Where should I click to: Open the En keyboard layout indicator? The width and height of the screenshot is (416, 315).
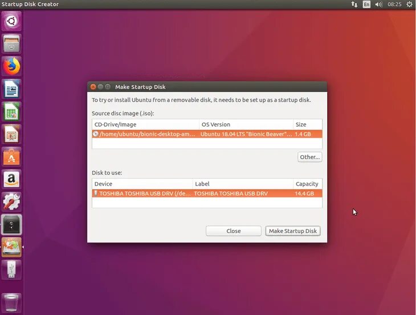[366, 4]
